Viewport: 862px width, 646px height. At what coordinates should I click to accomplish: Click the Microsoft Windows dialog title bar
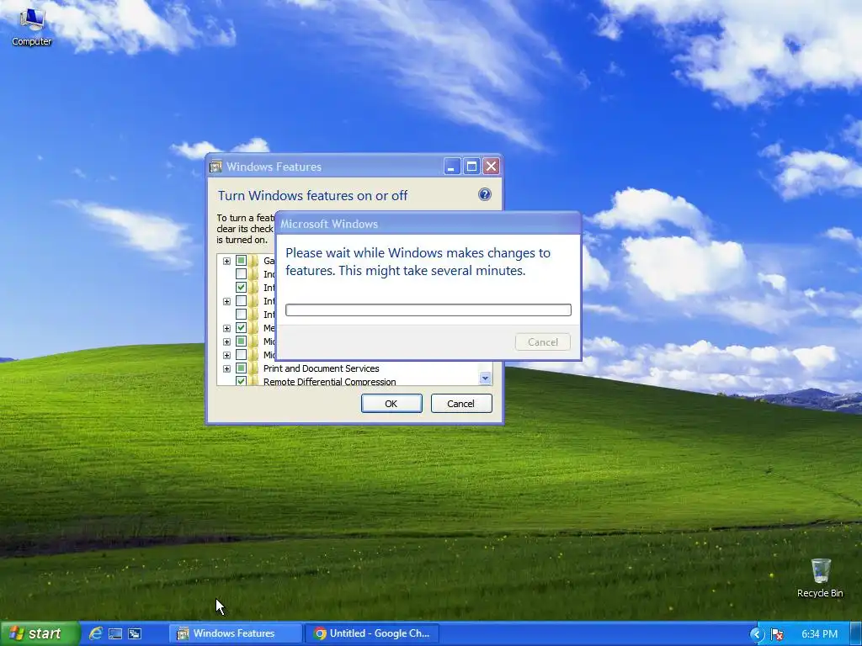coord(428,224)
